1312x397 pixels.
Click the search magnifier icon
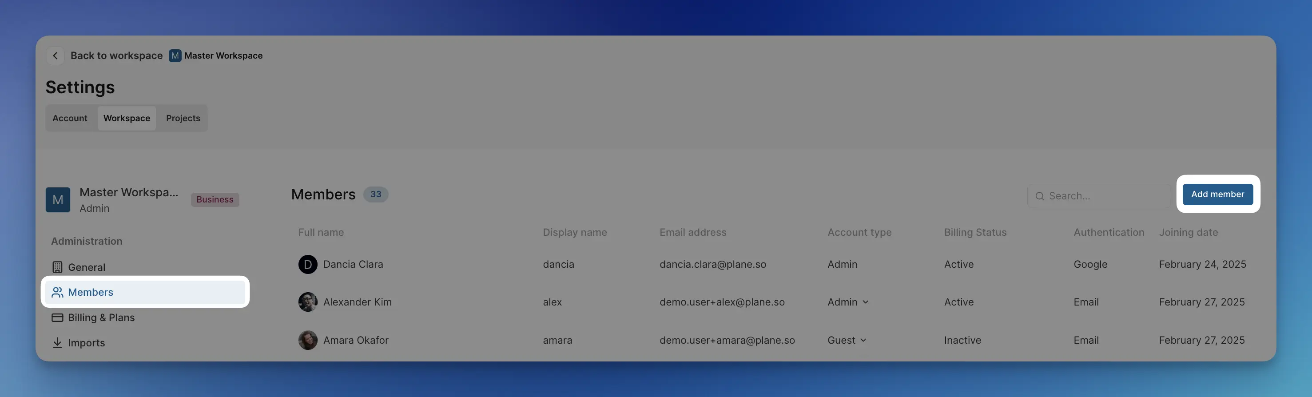tap(1039, 196)
